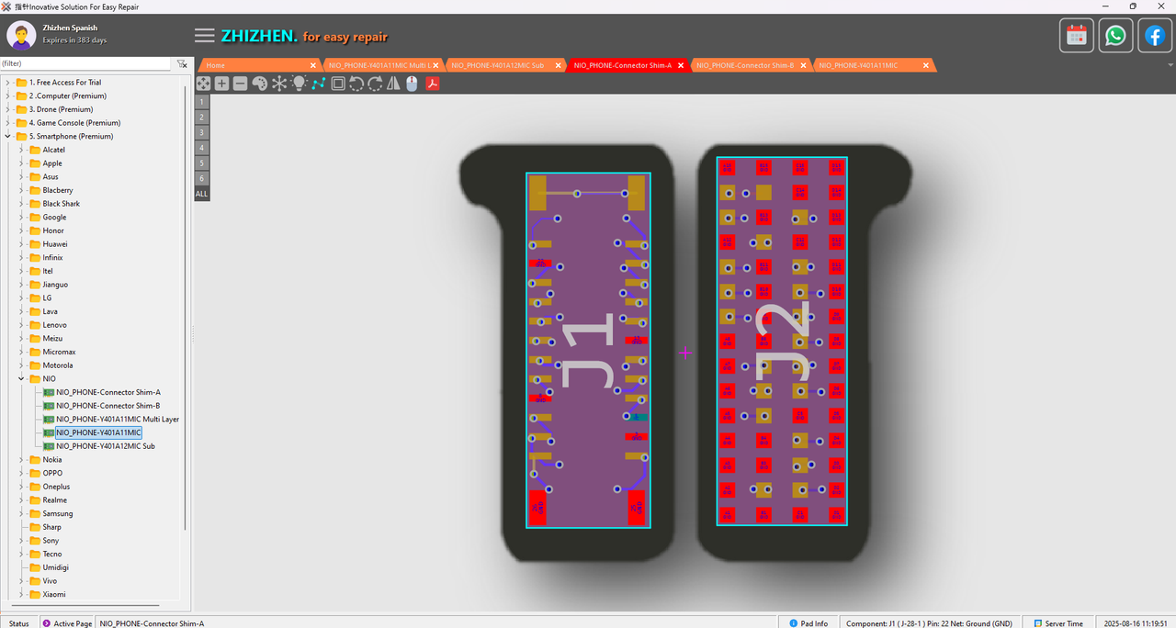Open NIO_PHONE-Y401A11MIC Multi Layer file

118,419
